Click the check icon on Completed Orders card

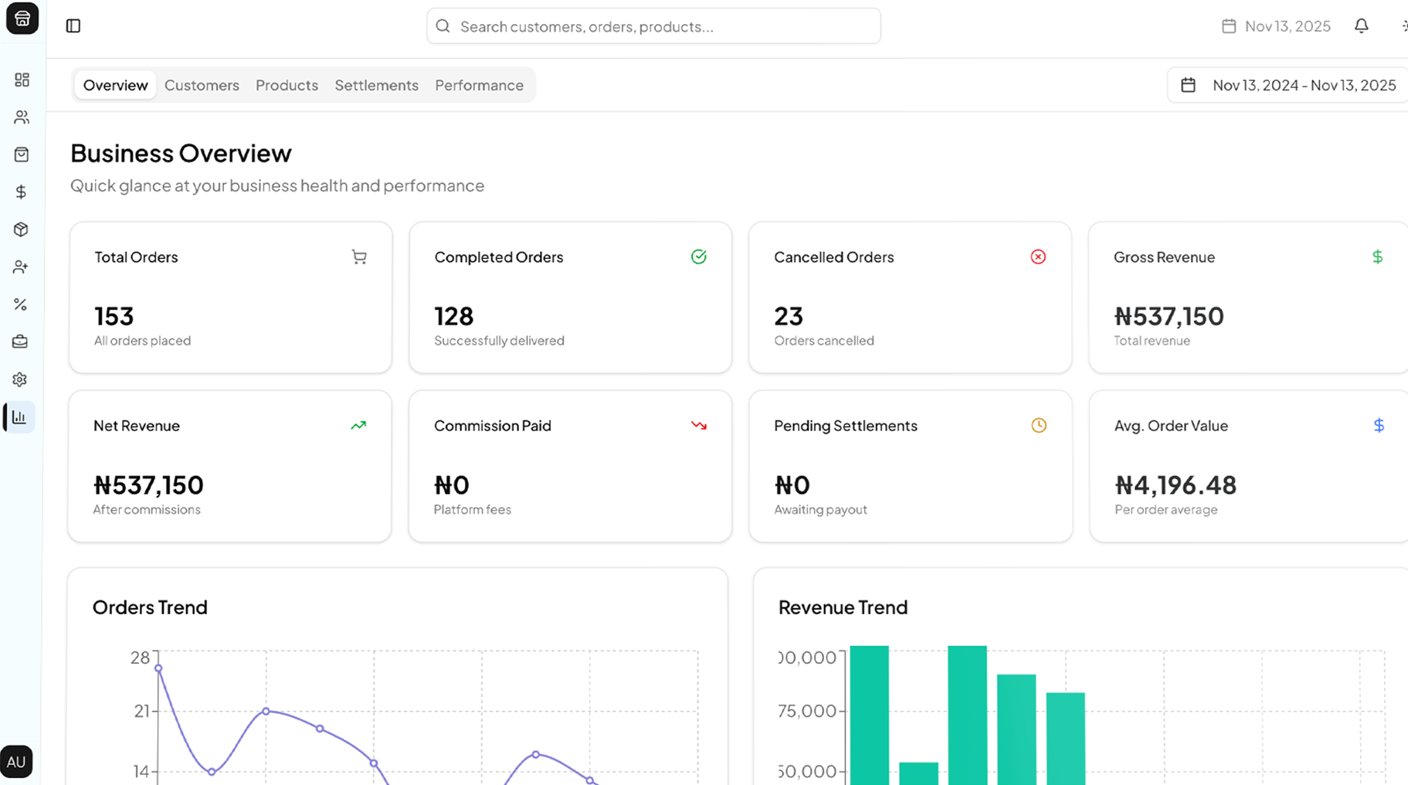pyautogui.click(x=699, y=257)
